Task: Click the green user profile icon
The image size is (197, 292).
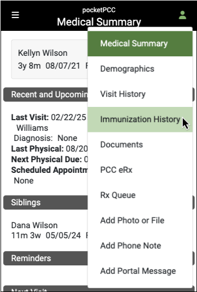Action: pos(183,15)
